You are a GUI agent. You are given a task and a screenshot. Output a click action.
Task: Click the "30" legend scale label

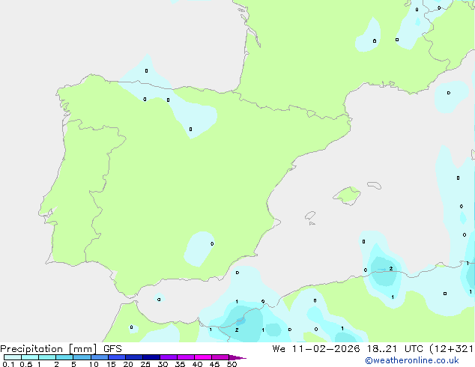(x=163, y=364)
